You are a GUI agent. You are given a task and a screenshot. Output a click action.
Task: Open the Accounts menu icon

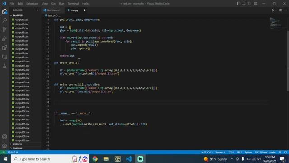[x=5, y=137]
